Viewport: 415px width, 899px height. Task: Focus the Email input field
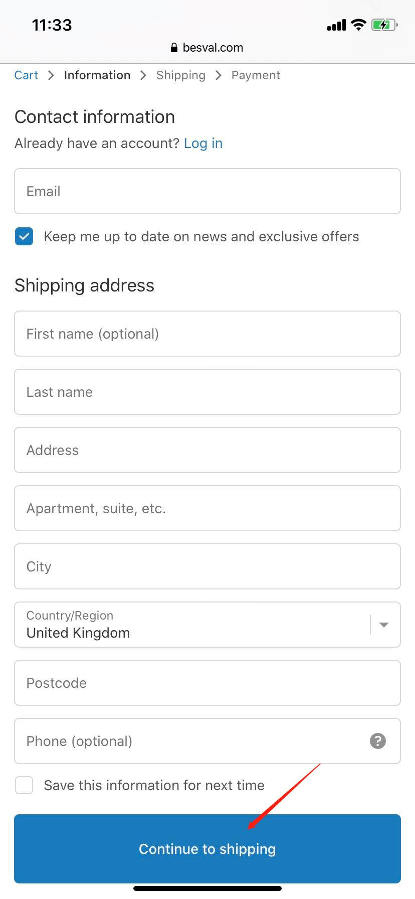pyautogui.click(x=207, y=191)
